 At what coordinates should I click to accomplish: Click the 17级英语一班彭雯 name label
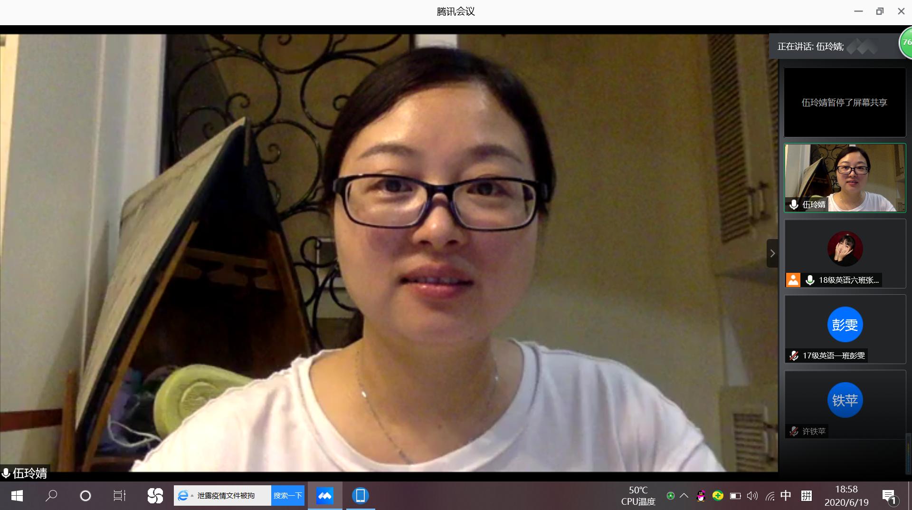click(834, 356)
